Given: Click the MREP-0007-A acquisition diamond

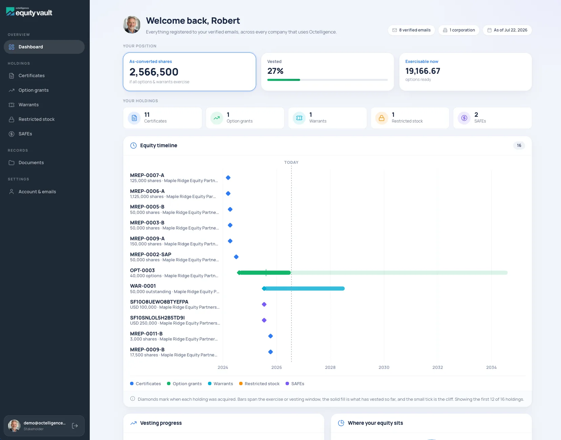Looking at the screenshot, I should (x=228, y=178).
